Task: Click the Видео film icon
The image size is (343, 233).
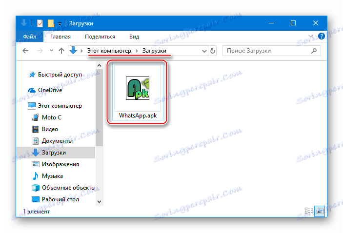Action: coord(36,129)
